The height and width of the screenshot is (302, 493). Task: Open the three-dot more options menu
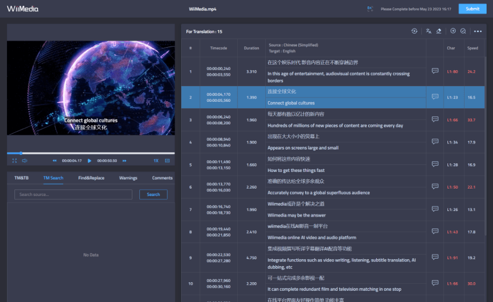point(477,32)
